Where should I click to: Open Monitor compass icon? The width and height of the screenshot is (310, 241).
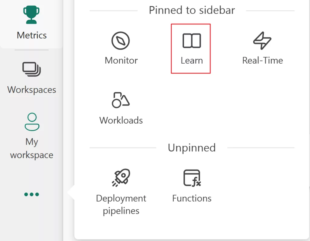[x=120, y=41]
